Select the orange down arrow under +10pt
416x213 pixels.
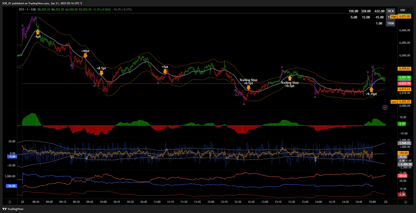[x=85, y=56]
